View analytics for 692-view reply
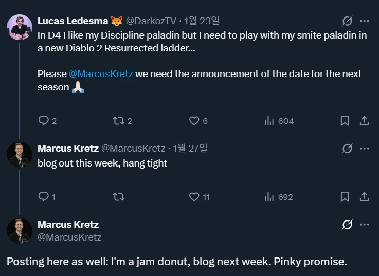Screen dimensions: 379x276 point(269,197)
